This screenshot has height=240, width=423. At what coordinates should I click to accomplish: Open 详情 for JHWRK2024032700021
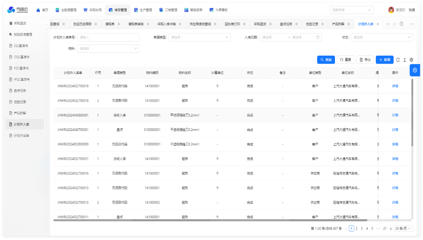coord(395,159)
